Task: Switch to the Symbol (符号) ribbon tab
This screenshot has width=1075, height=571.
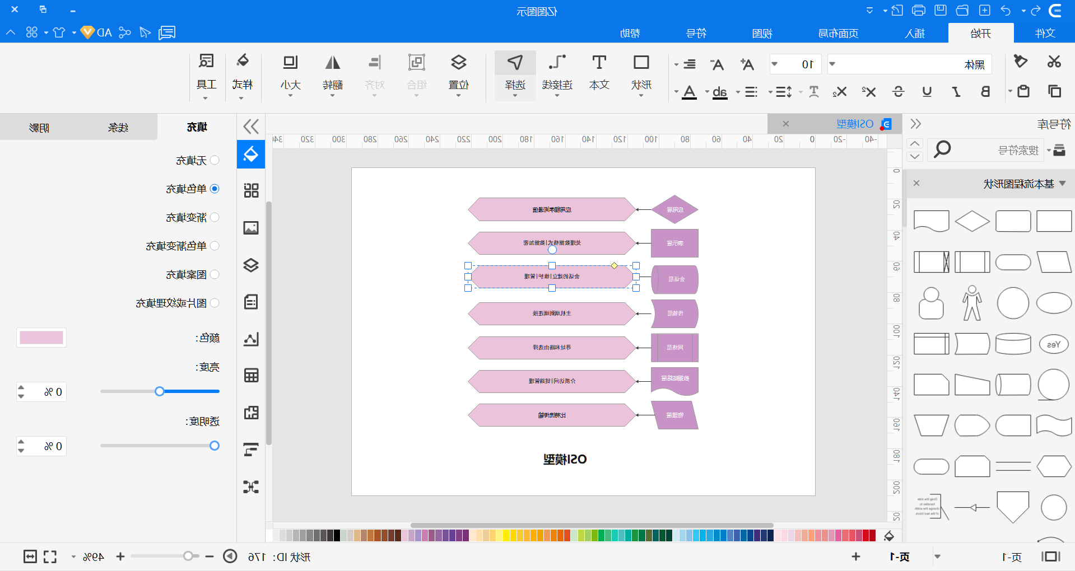Action: (x=696, y=33)
